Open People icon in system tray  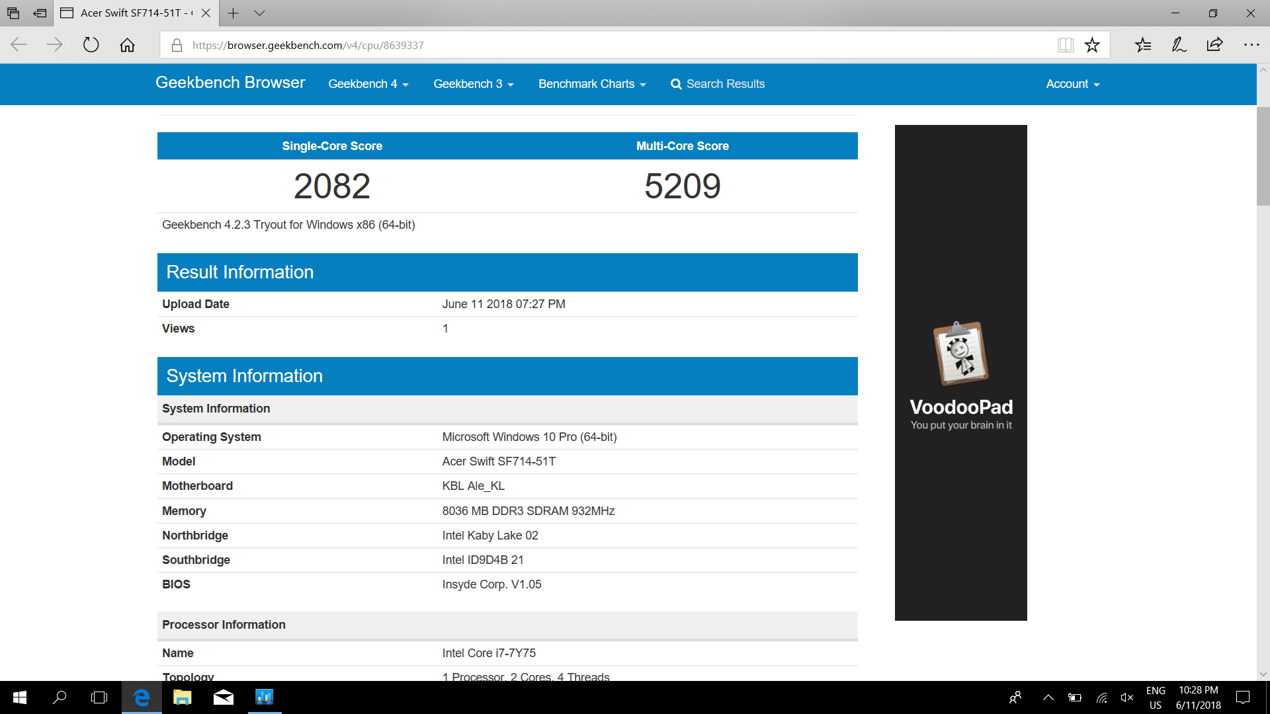(x=1015, y=697)
